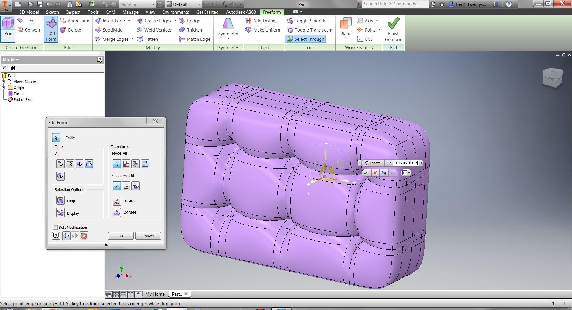
Task: Switch to the 3D Model ribbon tab
Action: pos(29,12)
